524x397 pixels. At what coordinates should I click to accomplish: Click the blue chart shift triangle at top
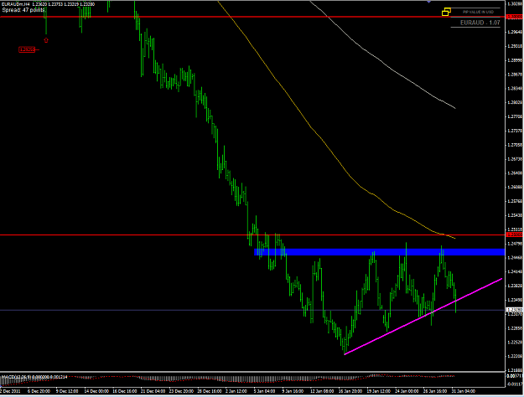(x=428, y=2)
